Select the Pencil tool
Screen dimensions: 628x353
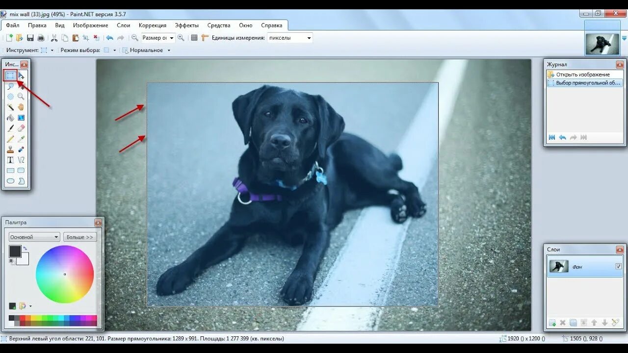coord(10,139)
